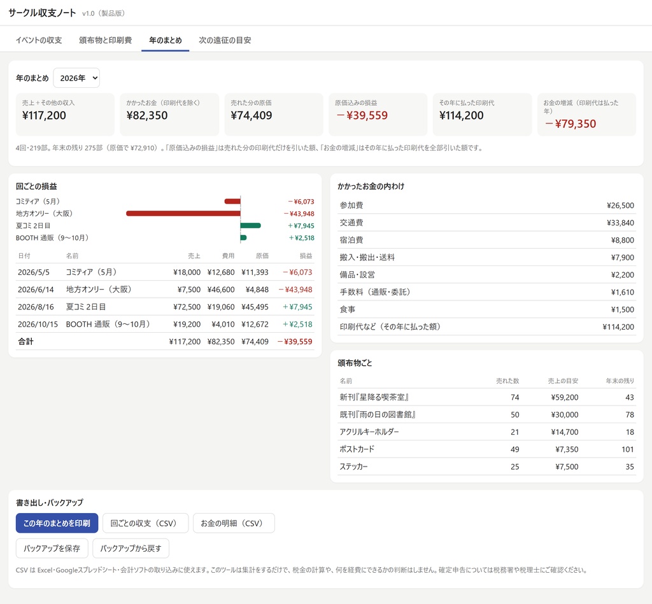Click the バックアップを保存 button

tap(52, 548)
